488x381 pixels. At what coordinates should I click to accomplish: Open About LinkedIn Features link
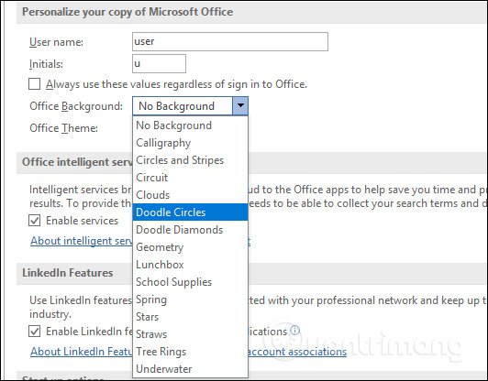pos(82,352)
